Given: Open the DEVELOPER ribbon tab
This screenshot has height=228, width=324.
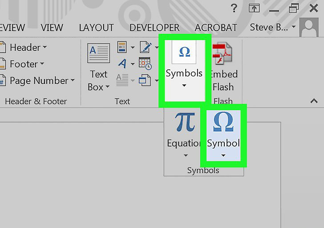Looking at the screenshot, I should pyautogui.click(x=154, y=28).
